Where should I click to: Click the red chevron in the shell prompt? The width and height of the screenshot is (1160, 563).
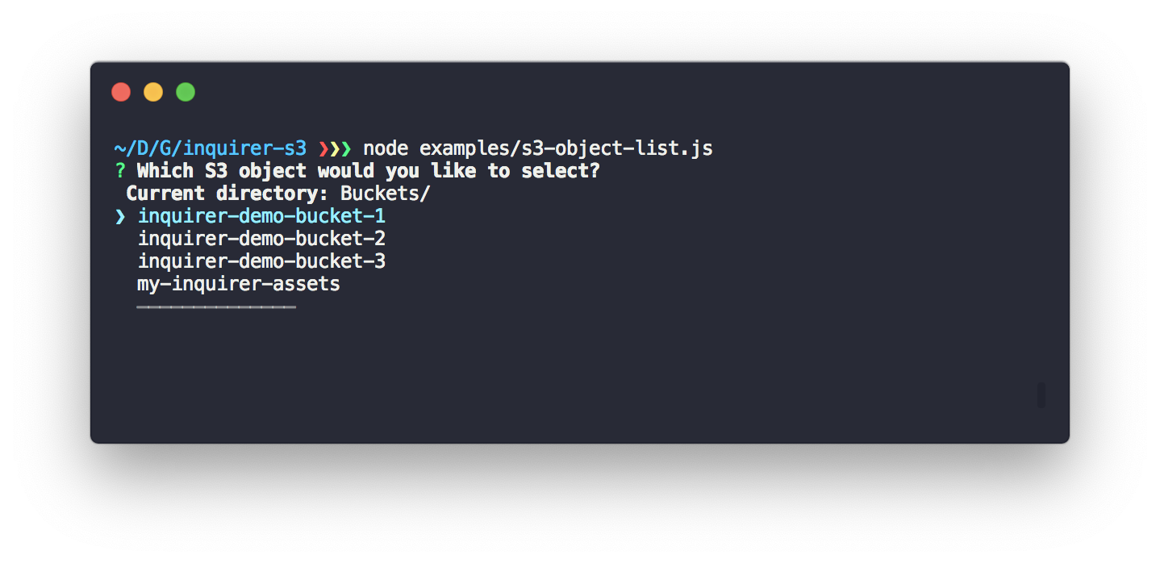tap(323, 148)
